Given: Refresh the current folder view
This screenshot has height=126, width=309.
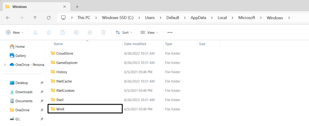Looking at the screenshot, I should pos(49,18).
